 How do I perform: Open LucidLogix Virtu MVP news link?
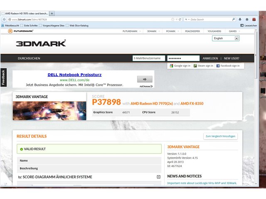click(x=202, y=183)
